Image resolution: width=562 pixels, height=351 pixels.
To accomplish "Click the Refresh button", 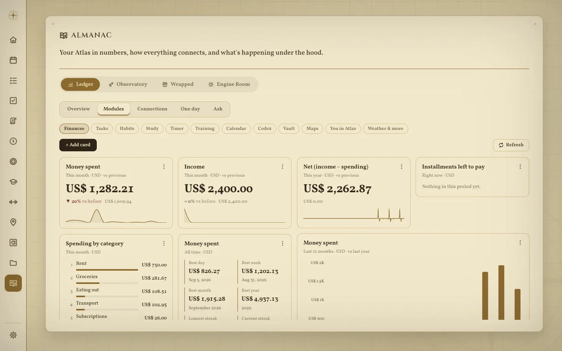I will click(x=511, y=145).
